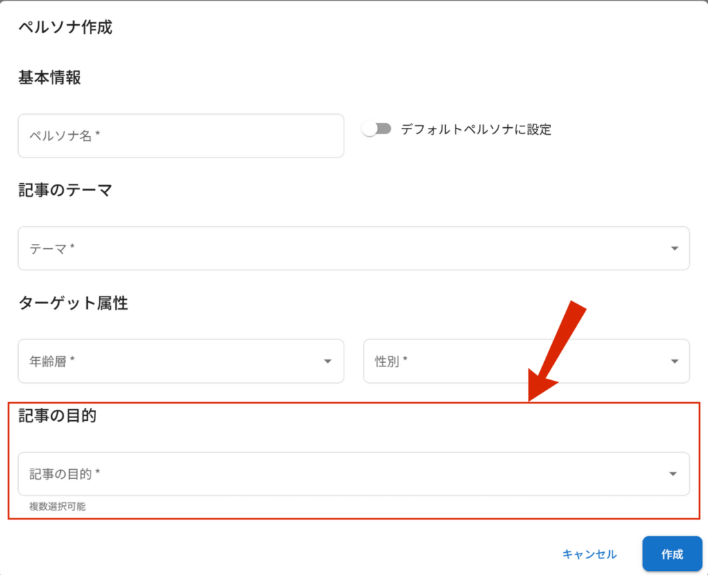The height and width of the screenshot is (575, 708).
Task: Click the 基本情報 section heading
Action: (50, 77)
